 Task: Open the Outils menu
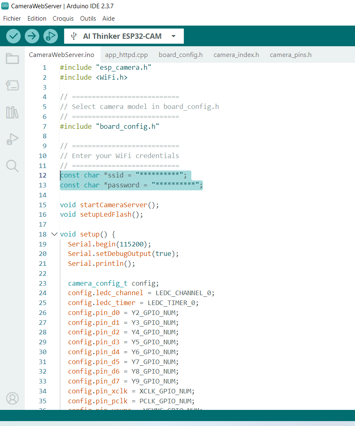tap(88, 19)
